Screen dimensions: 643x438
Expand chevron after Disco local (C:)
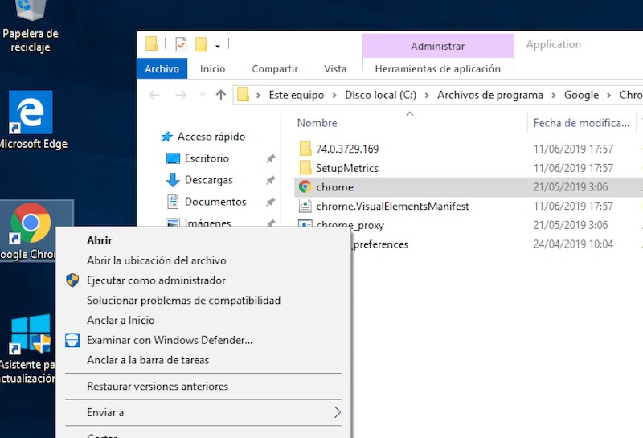pyautogui.click(x=427, y=96)
